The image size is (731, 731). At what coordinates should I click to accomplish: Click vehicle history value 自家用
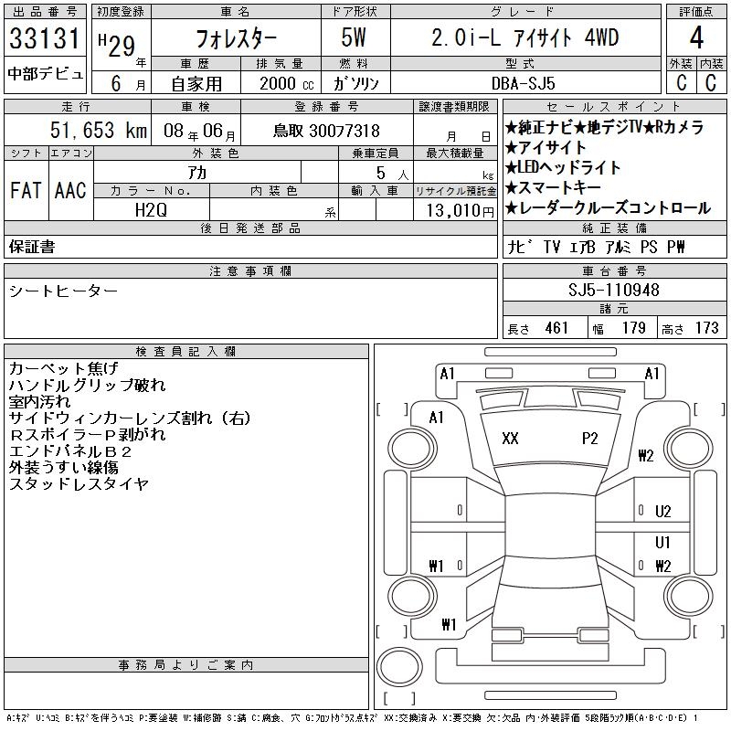[196, 84]
